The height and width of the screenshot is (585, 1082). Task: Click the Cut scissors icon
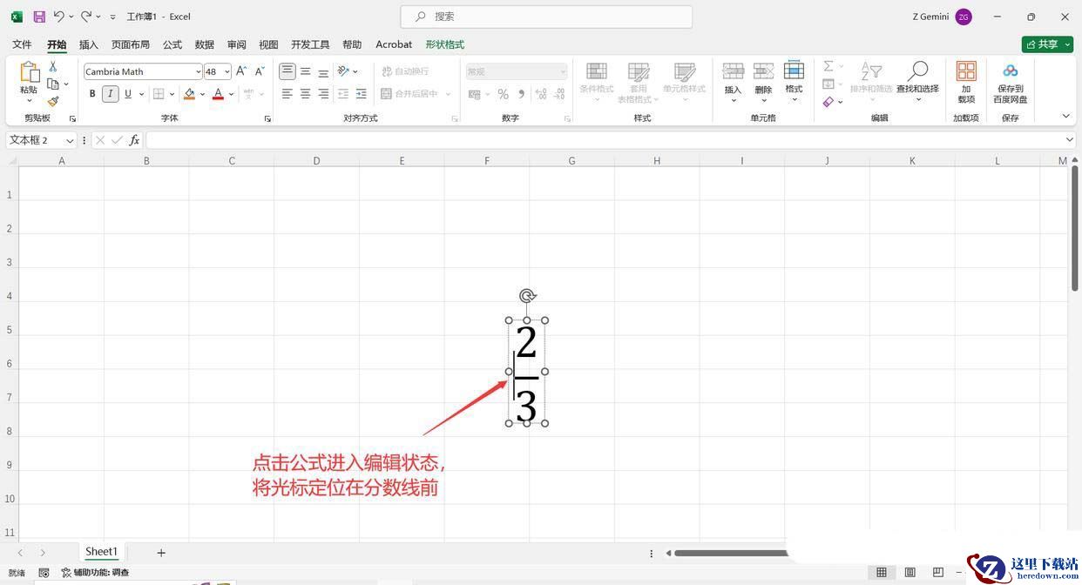click(53, 67)
